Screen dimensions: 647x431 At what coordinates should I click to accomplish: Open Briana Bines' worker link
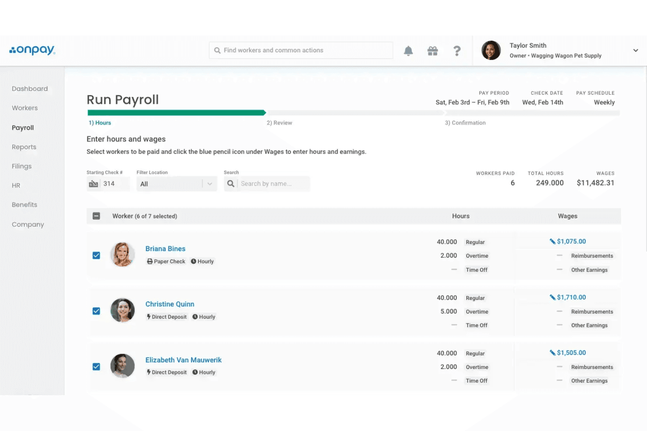tap(165, 248)
